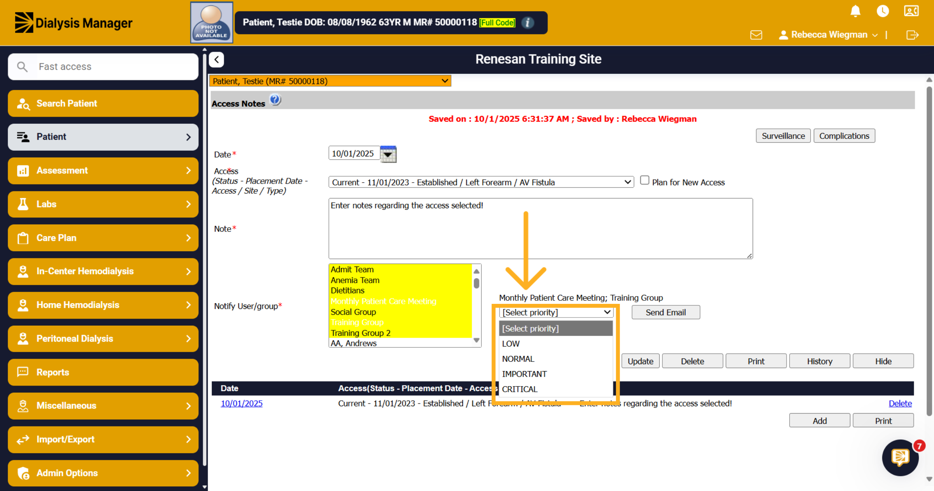Open the Date calendar picker icon

tap(388, 154)
